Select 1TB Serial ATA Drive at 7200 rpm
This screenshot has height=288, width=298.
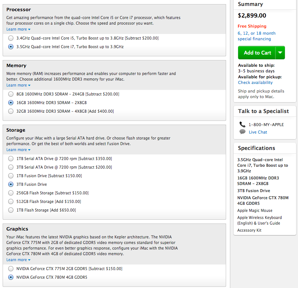coord(11,159)
